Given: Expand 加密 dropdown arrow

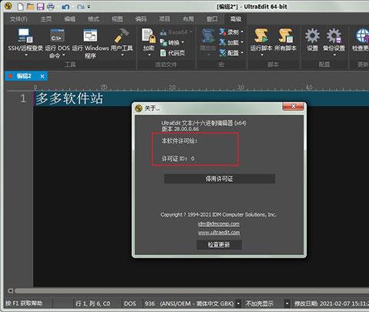Looking at the screenshot, I should pyautogui.click(x=149, y=54).
